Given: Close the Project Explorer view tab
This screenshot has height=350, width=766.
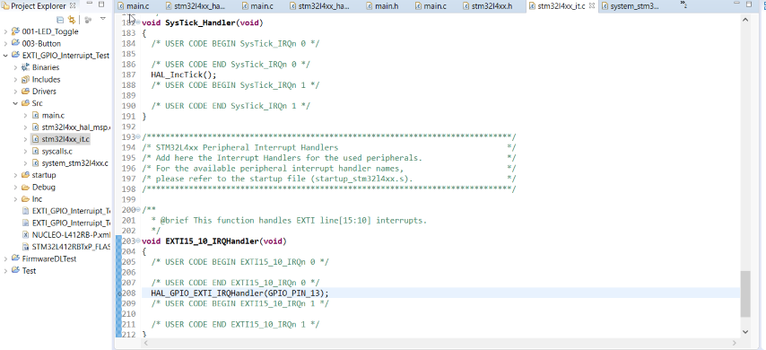Looking at the screenshot, I should point(73,6).
